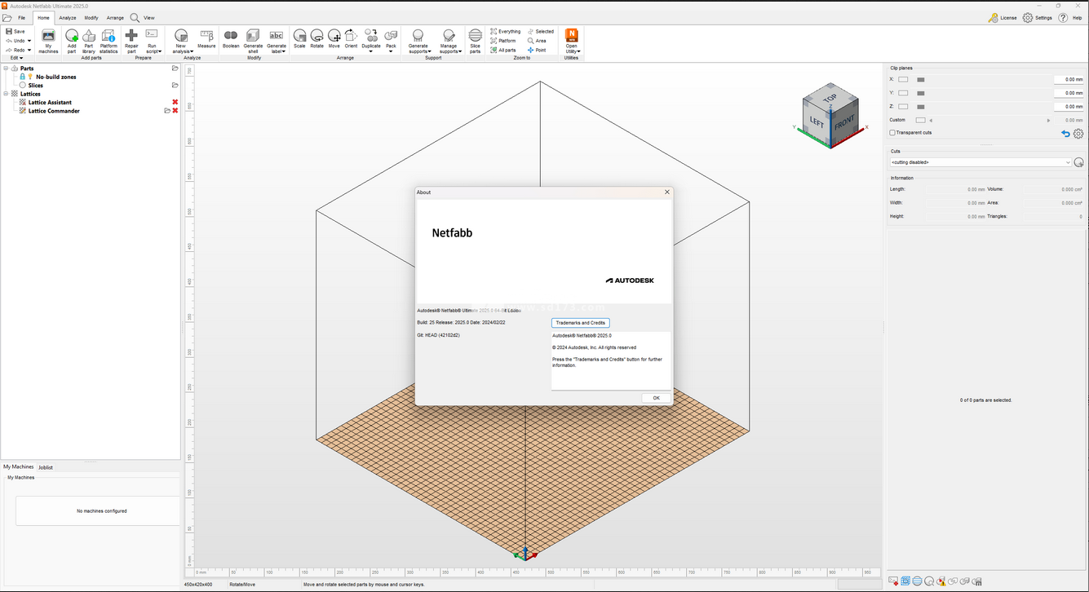Select Lattice Commander in the tree
The width and height of the screenshot is (1089, 592).
point(54,111)
